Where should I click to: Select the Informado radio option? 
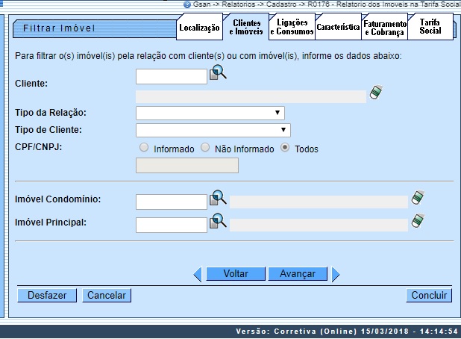144,148
